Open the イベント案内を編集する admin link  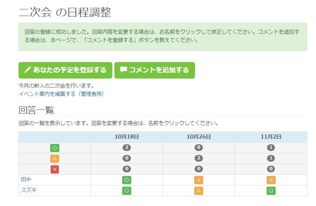tap(61, 94)
